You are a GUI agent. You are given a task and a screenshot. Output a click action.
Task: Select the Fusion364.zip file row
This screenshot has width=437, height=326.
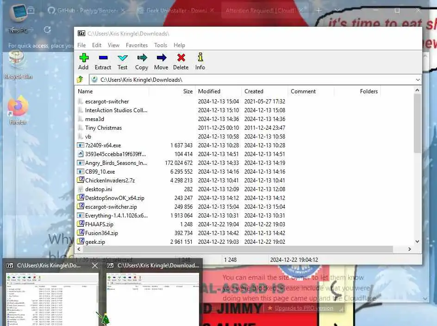point(181,233)
